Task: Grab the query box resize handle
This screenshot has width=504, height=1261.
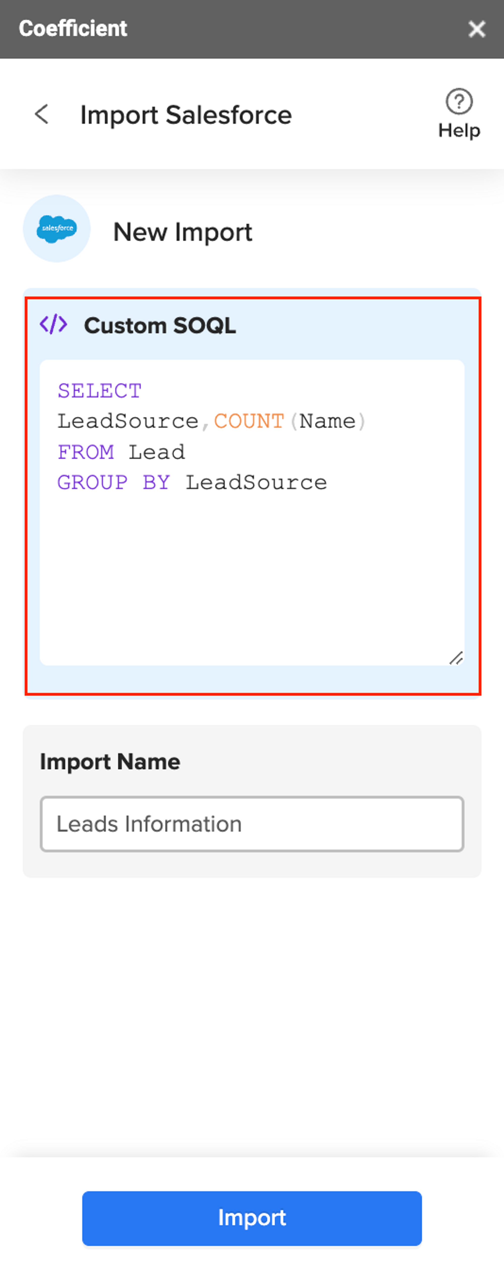Action: tap(456, 658)
